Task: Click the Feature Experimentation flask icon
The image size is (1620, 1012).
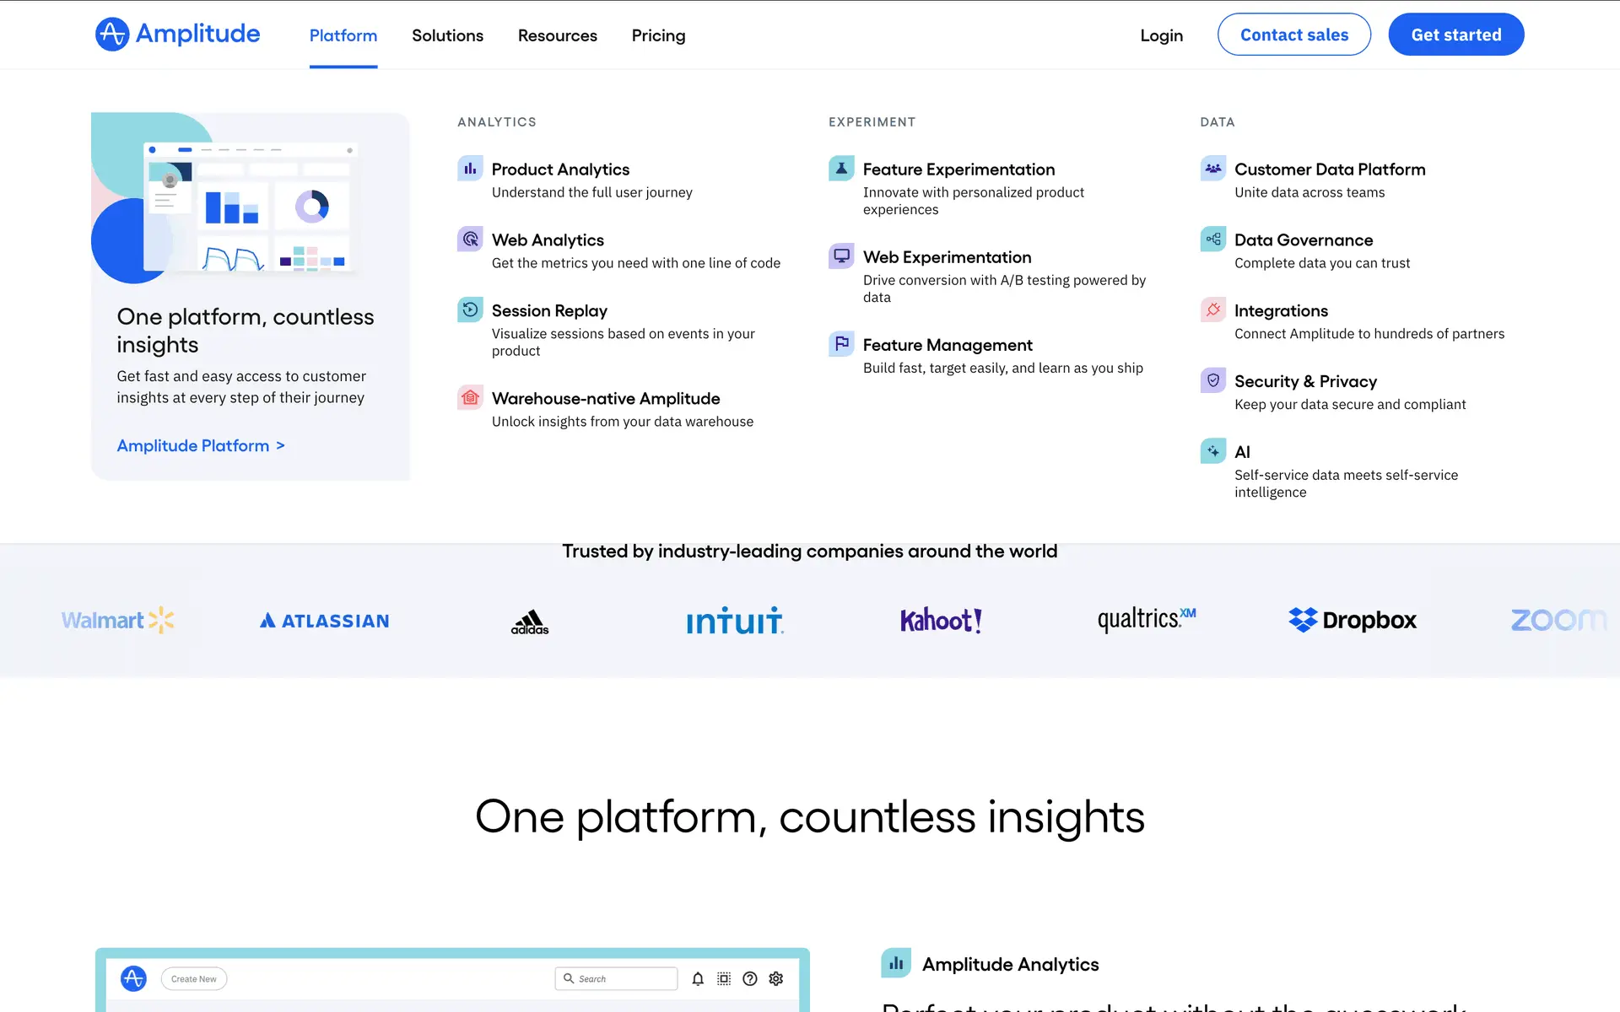Action: [841, 169]
